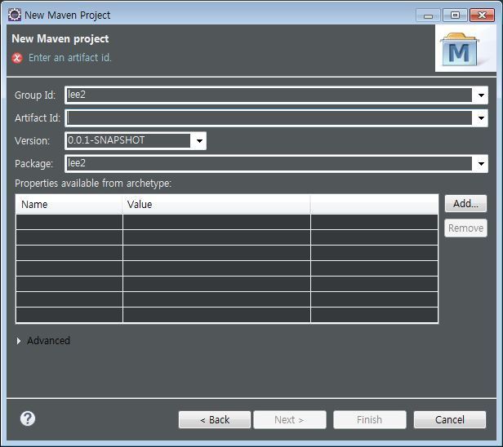Cancel the New Maven Project wizard
The width and height of the screenshot is (503, 447).
[450, 419]
